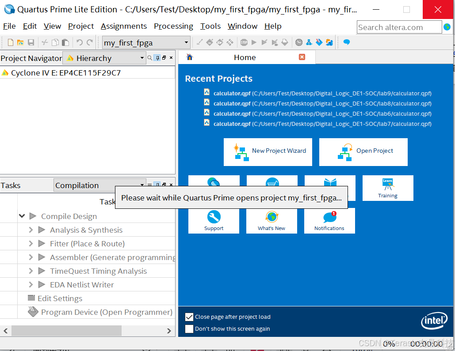Open the Edit menu
The width and height of the screenshot is (455, 351).
tap(30, 26)
